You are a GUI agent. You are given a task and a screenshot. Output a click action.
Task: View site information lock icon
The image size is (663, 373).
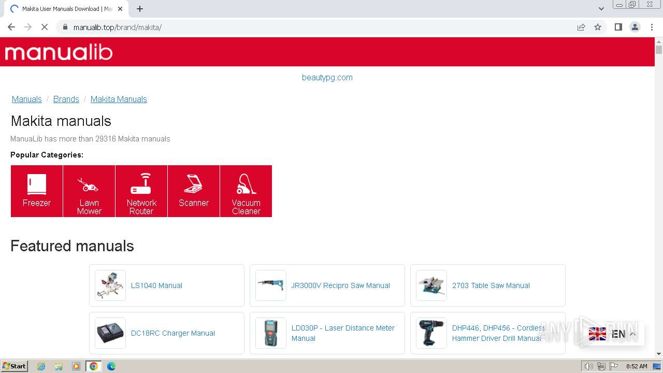pyautogui.click(x=65, y=27)
